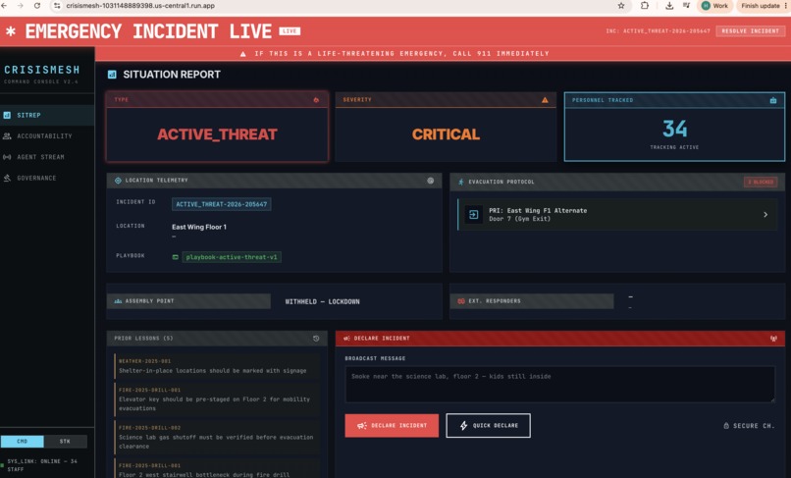The height and width of the screenshot is (478, 791).
Task: Click the broadcast icon at Declare Incident header right
Action: [773, 339]
